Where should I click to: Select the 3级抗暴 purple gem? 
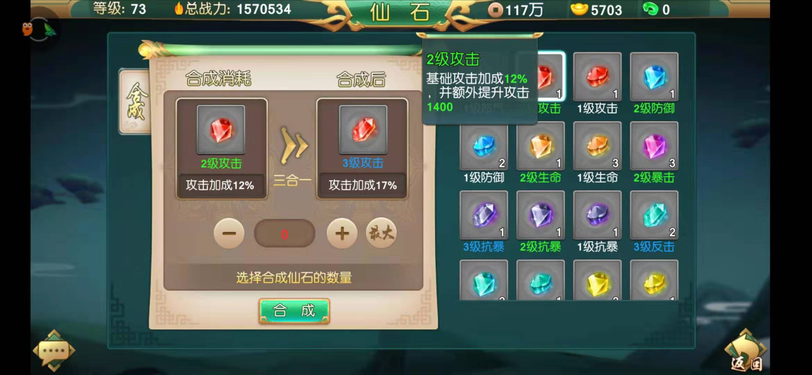tap(484, 215)
